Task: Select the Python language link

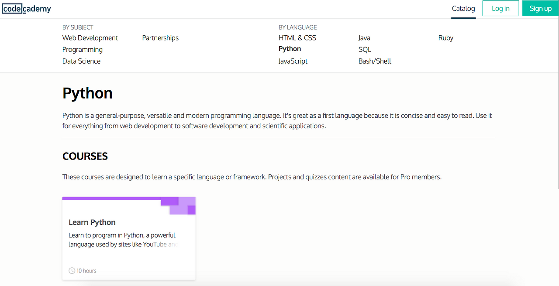Action: (290, 49)
